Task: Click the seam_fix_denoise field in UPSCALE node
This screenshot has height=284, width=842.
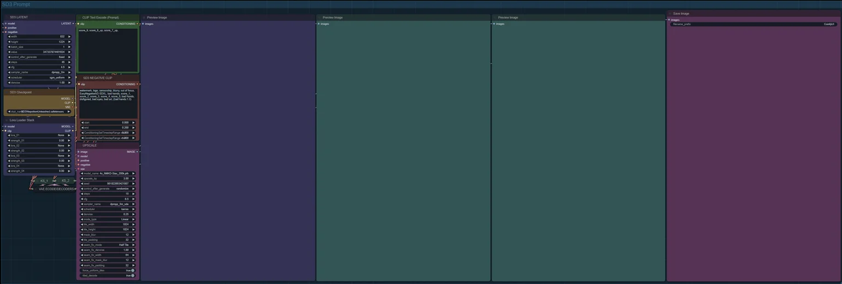Action: (x=108, y=250)
